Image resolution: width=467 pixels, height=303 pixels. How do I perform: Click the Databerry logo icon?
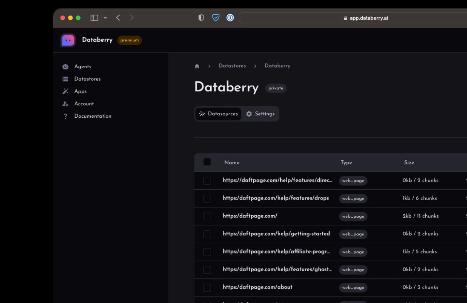(68, 40)
